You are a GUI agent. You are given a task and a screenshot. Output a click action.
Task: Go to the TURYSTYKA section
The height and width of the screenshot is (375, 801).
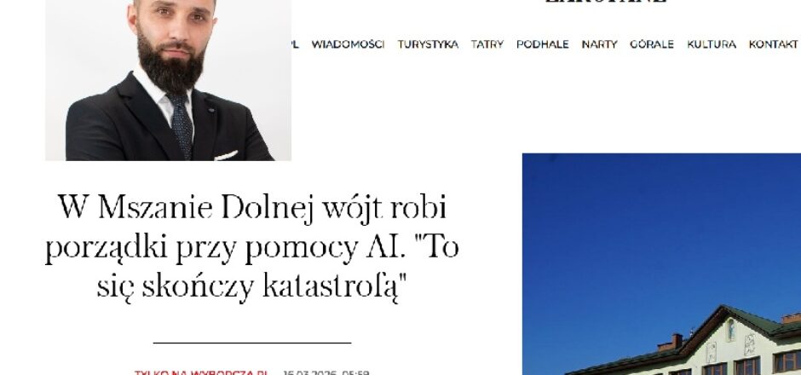pos(428,44)
